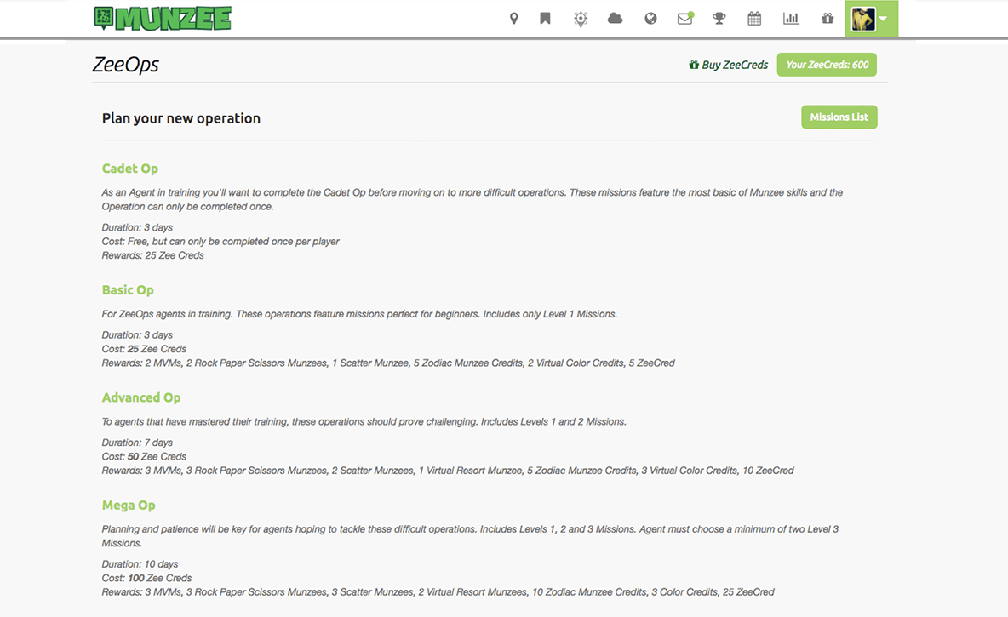Click Your ZeeCreds: 600 button
The width and height of the screenshot is (1008, 617).
click(x=827, y=65)
